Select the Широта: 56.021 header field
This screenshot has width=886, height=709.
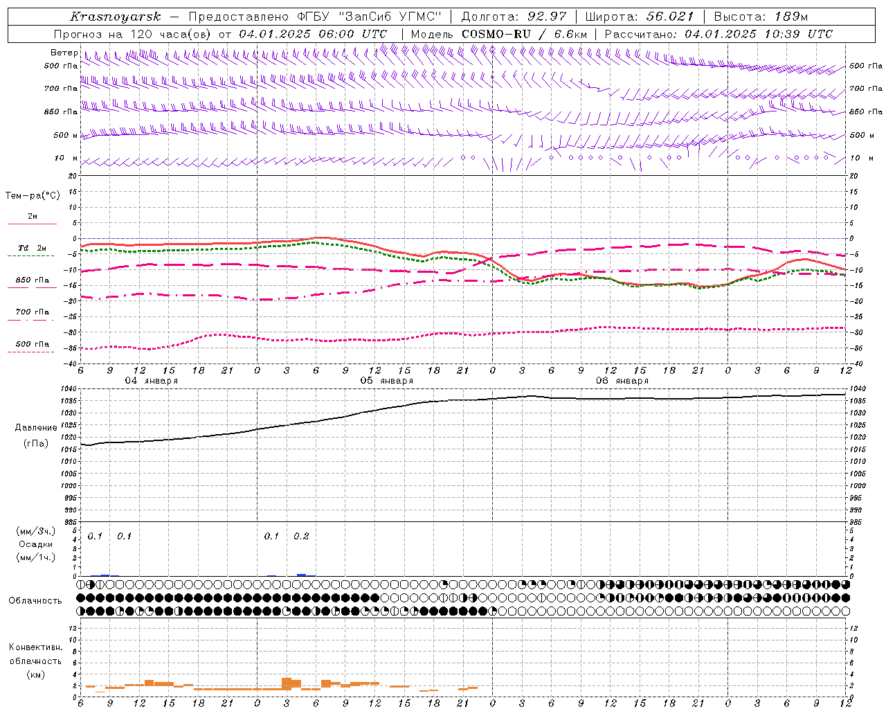click(639, 17)
